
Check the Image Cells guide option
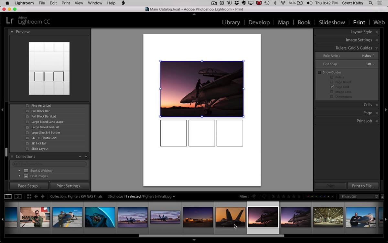[332, 92]
